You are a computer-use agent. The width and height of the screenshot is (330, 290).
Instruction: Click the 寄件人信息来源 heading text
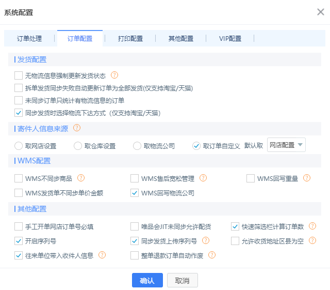[43, 129]
